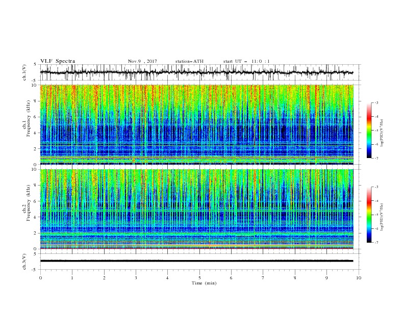Click the "-7" tick on upper colorbar
Viewport: 404px width, 312px height.
(376, 159)
